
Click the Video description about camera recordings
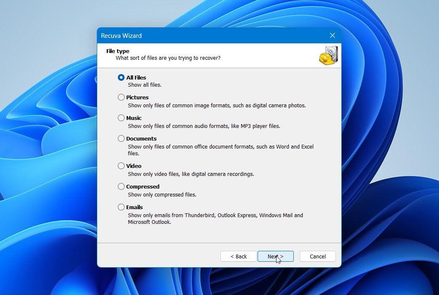(x=191, y=174)
